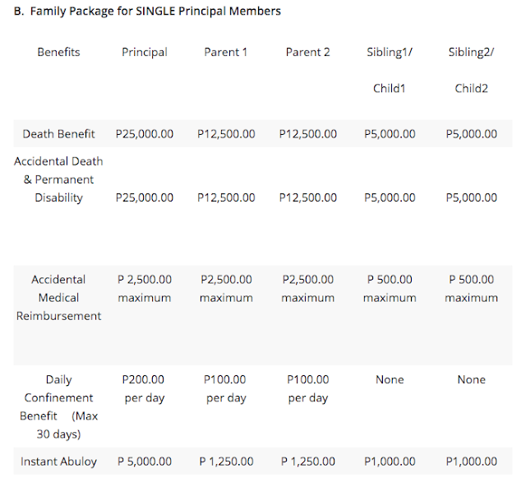
Task: Click the Sibling2/Child2 column header
Action: pyautogui.click(x=471, y=69)
